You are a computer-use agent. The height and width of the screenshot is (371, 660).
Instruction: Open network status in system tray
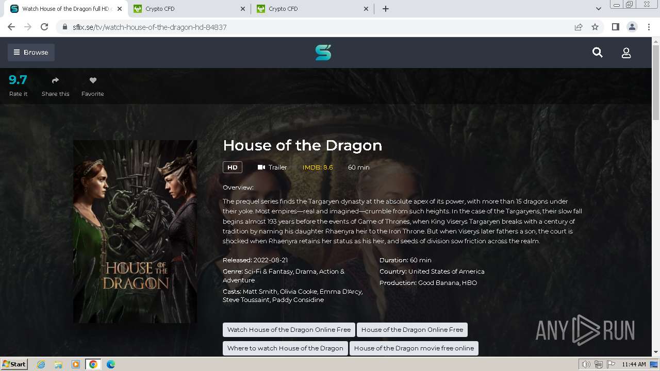(599, 364)
